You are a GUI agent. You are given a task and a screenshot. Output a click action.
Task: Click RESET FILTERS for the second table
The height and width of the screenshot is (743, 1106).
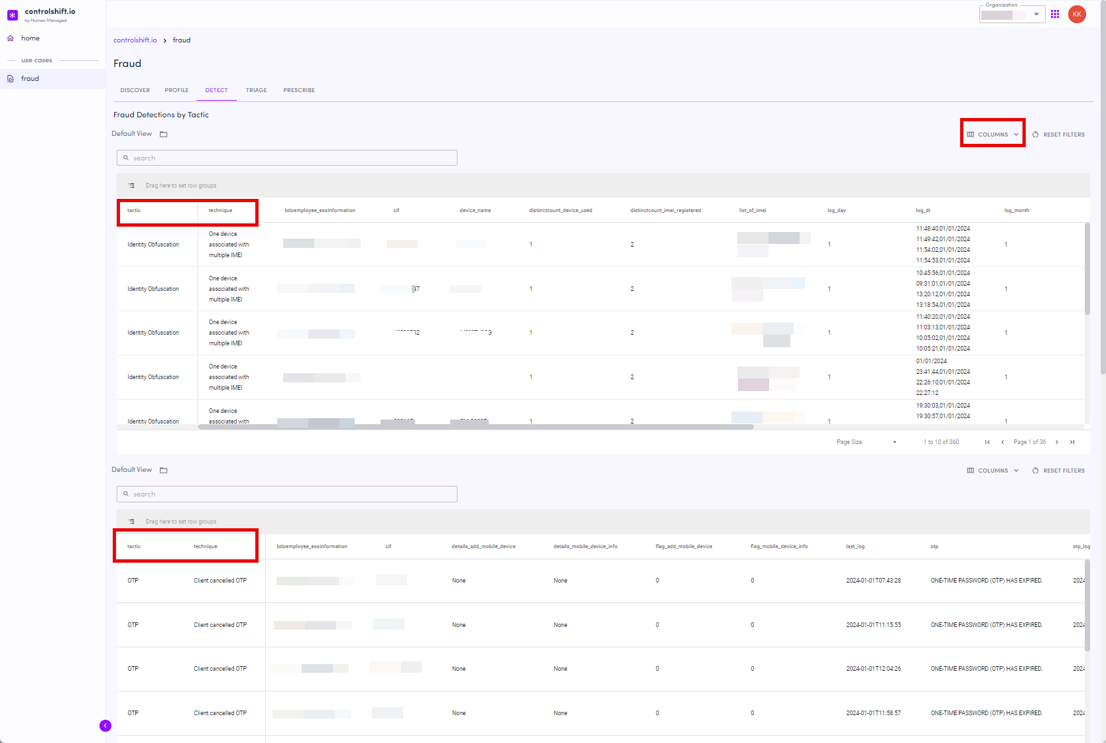(1059, 471)
